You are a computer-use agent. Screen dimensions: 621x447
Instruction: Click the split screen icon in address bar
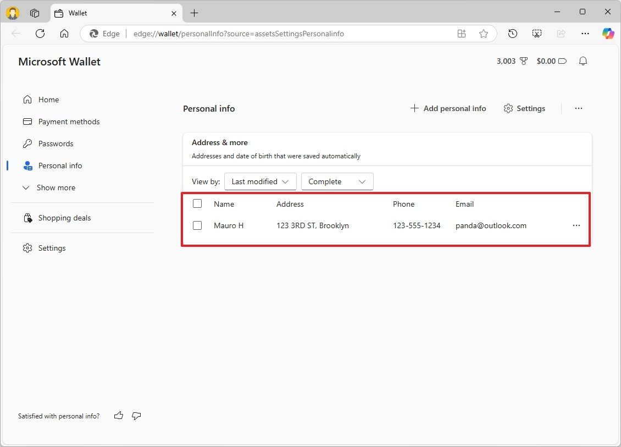pos(462,34)
